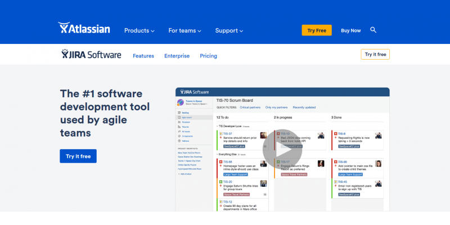Click the assignee avatar on the TIS-45 card
Screen dimensions: 450x225
tap(378, 183)
